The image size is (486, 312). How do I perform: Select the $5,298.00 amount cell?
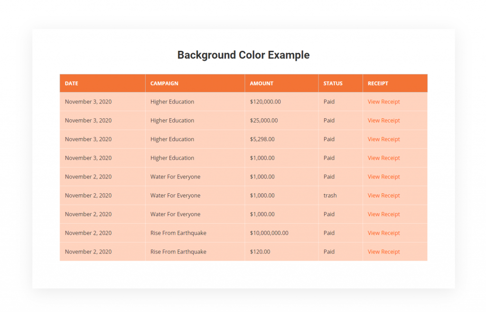[262, 139]
